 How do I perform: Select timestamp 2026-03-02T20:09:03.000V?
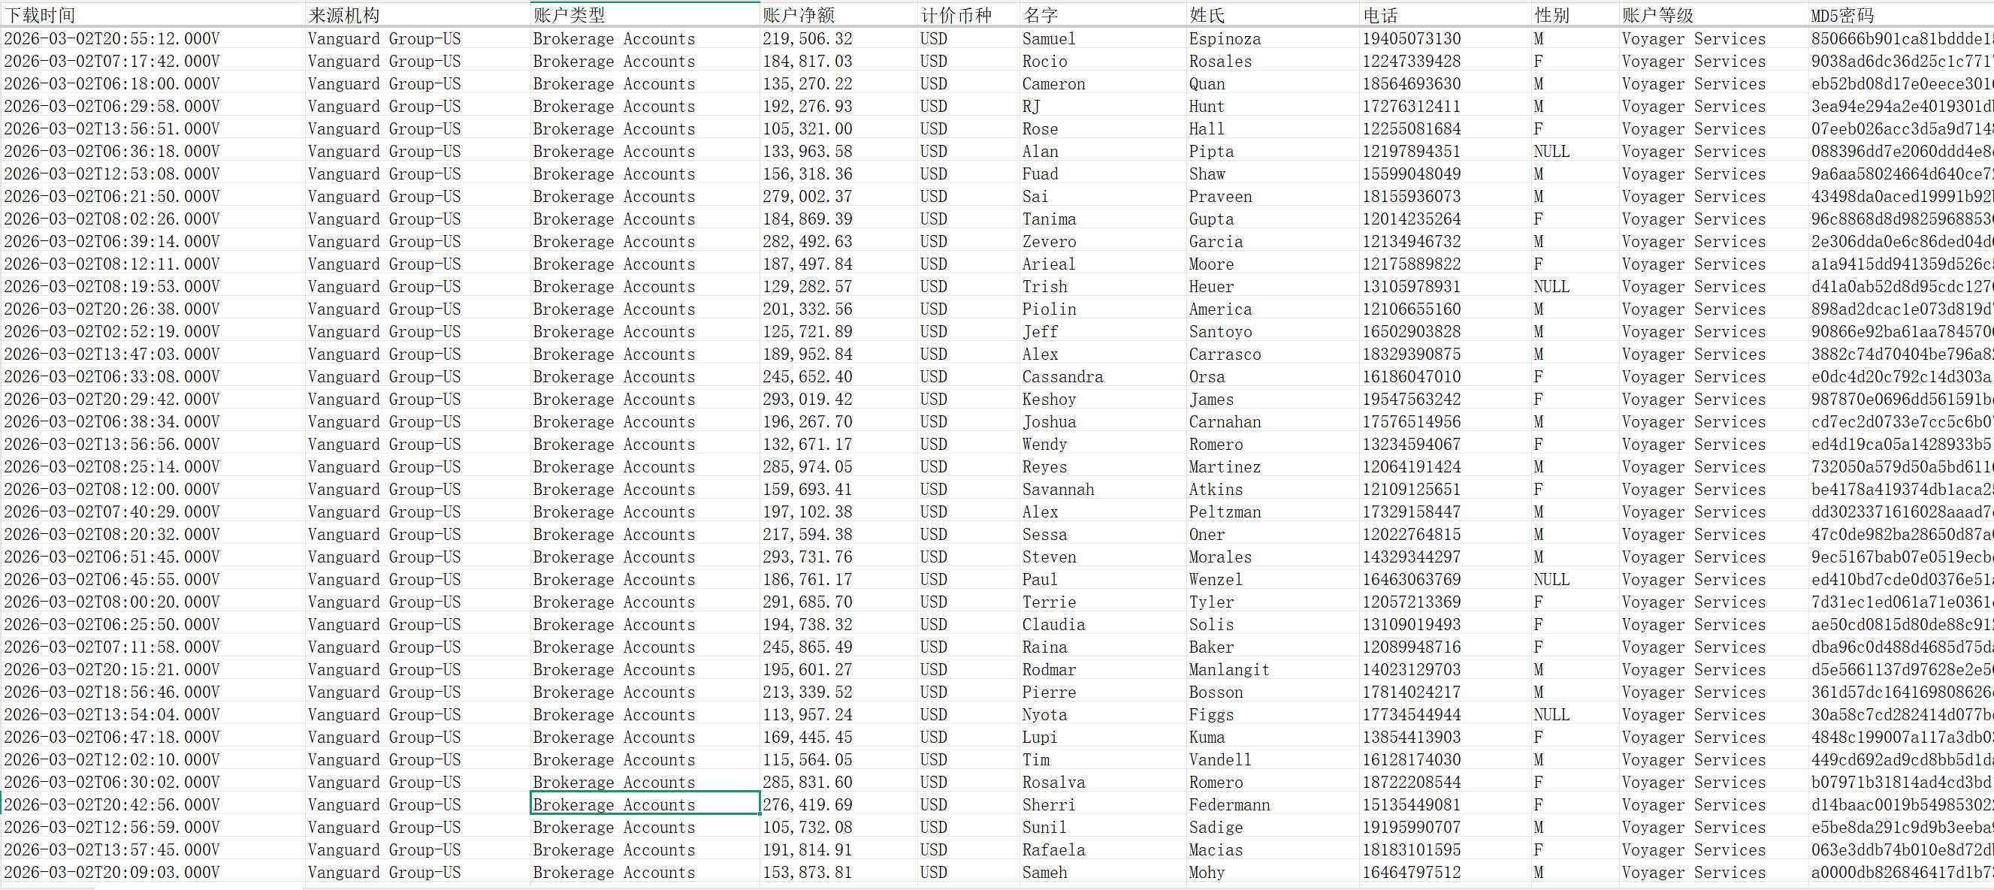153,872
